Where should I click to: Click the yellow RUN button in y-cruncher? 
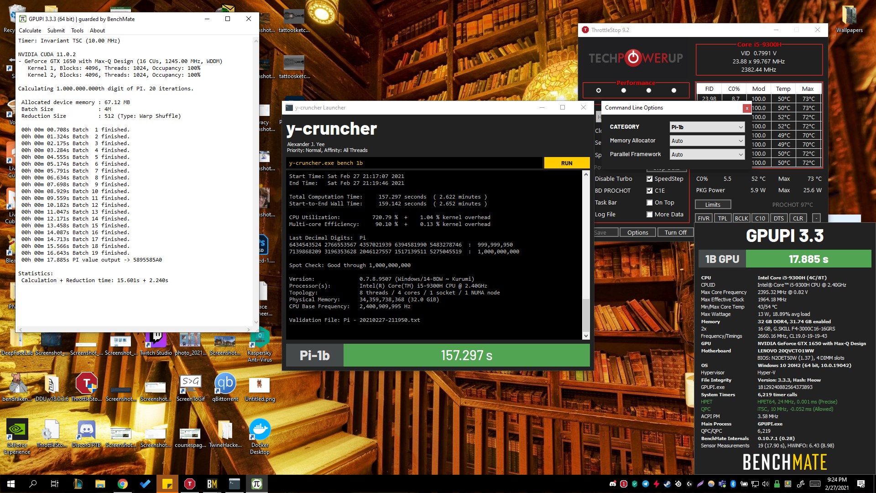click(x=567, y=163)
